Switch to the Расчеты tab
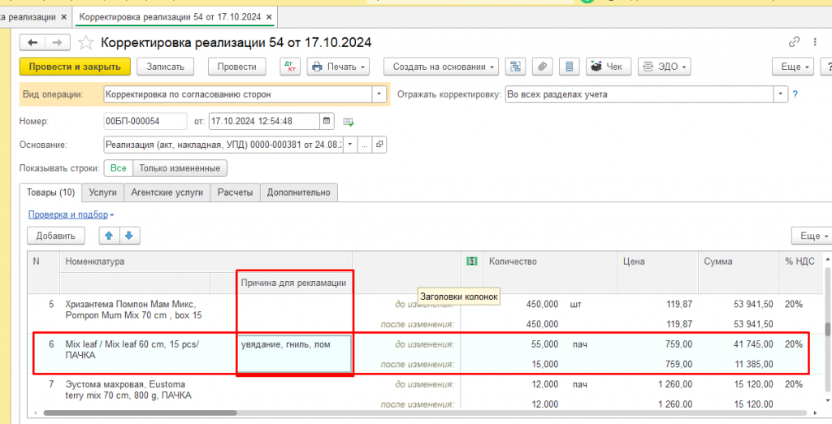 [x=235, y=193]
